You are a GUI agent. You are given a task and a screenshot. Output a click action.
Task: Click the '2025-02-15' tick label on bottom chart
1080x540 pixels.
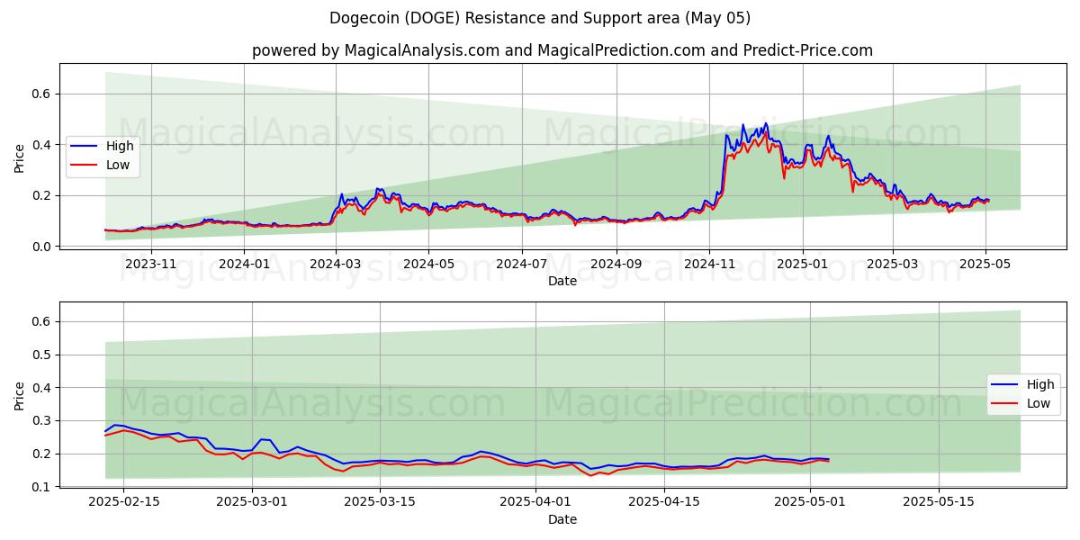click(x=122, y=504)
